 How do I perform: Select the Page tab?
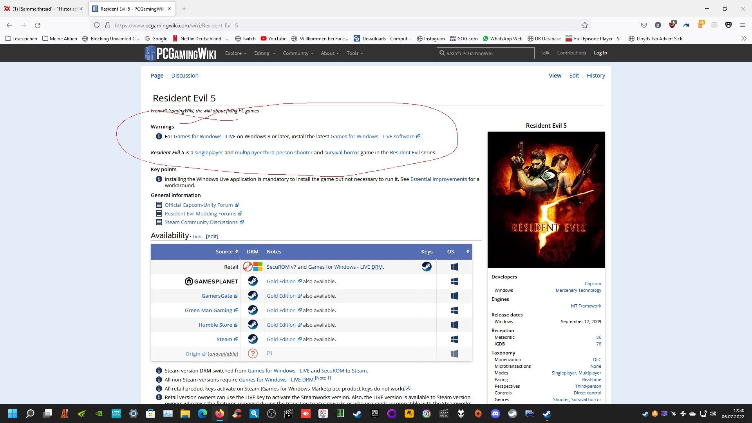tap(157, 76)
